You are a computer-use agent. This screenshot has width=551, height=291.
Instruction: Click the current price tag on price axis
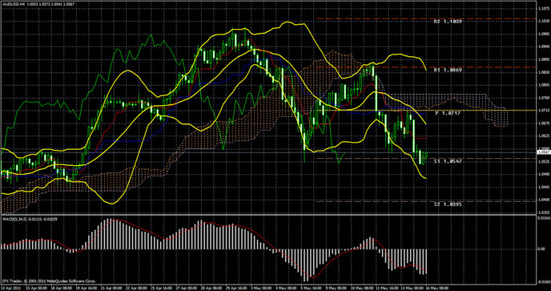[x=544, y=152]
